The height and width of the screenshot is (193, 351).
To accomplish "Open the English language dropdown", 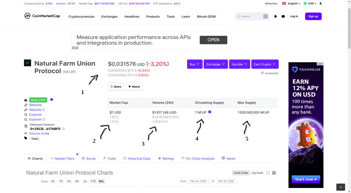I will click(291, 4).
